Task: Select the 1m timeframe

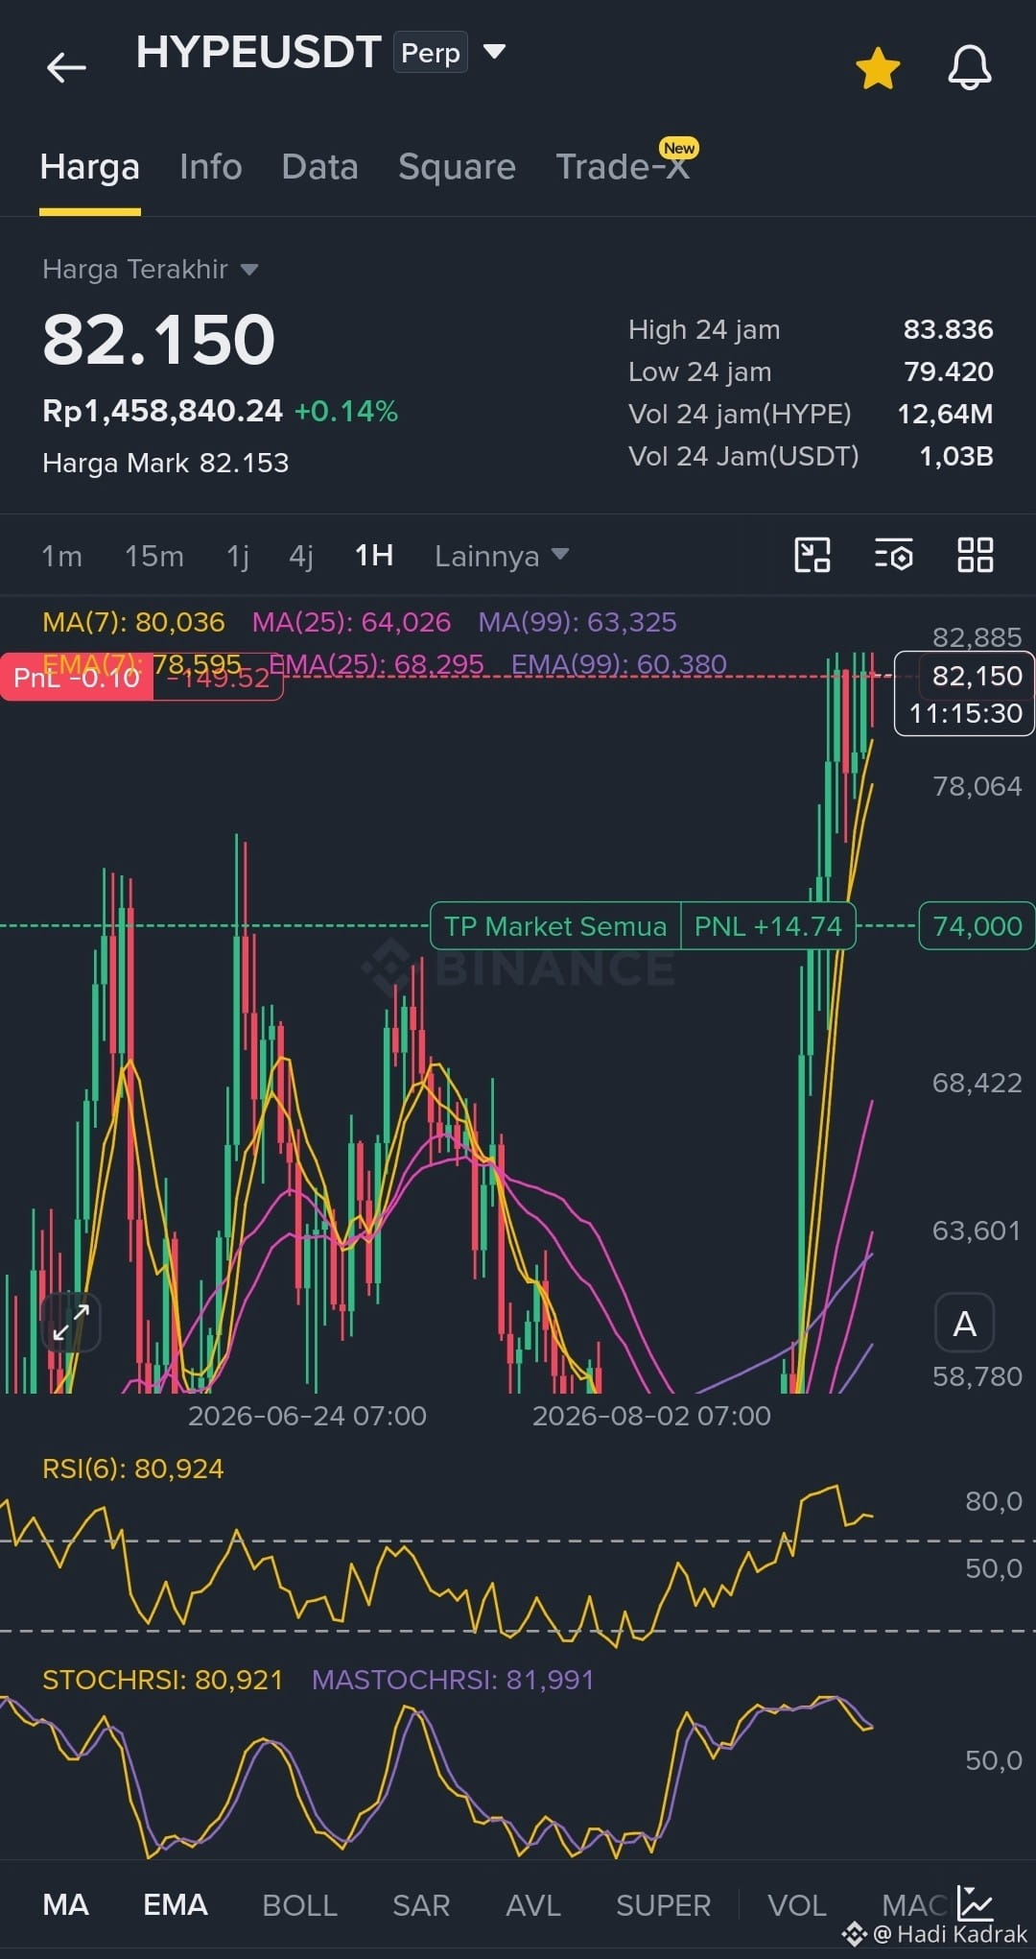Action: 61,556
